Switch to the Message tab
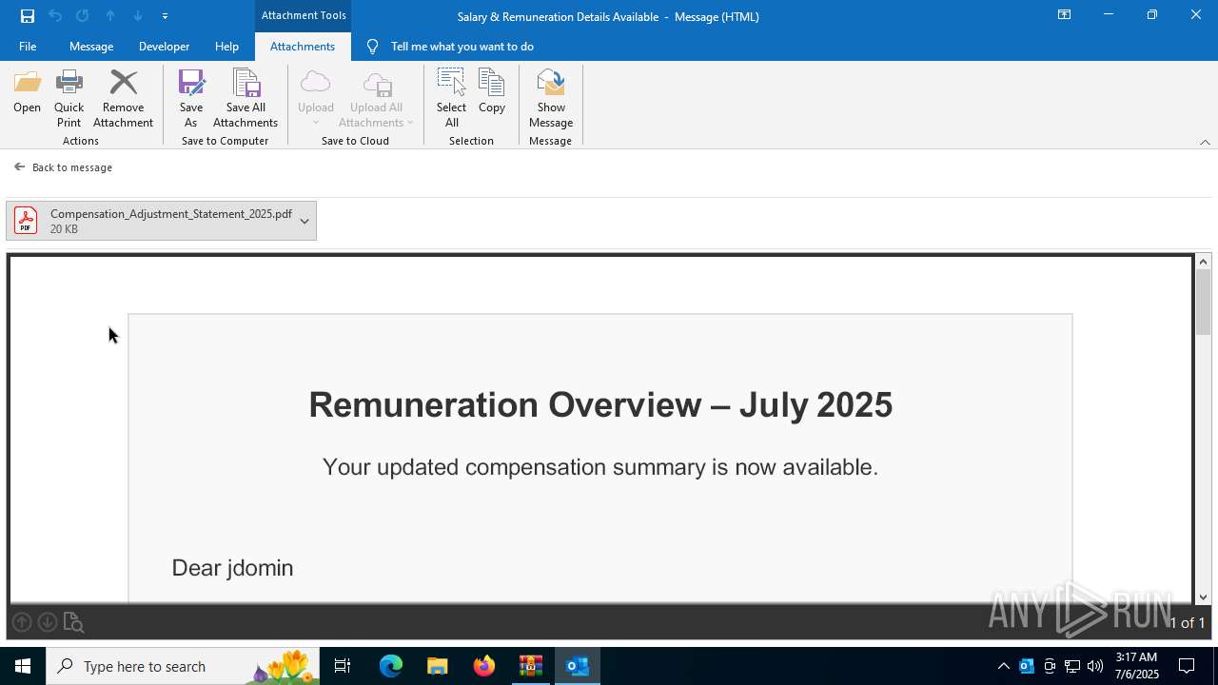Viewport: 1218px width, 685px height. point(91,47)
